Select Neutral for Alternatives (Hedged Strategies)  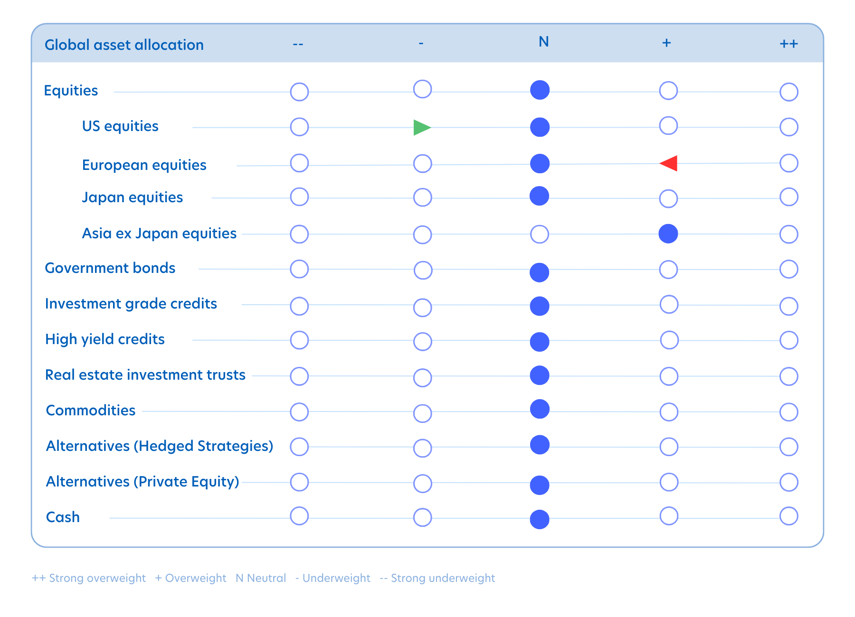(x=540, y=445)
